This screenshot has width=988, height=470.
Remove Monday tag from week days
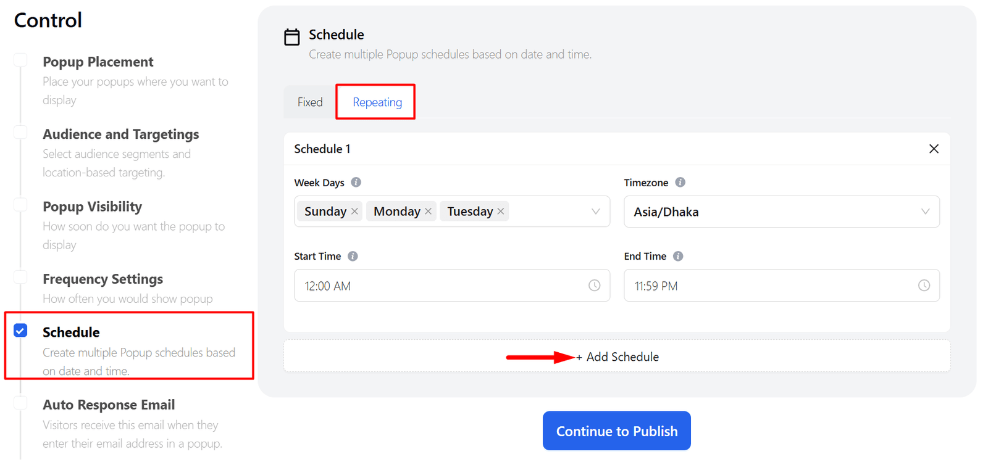(x=429, y=212)
